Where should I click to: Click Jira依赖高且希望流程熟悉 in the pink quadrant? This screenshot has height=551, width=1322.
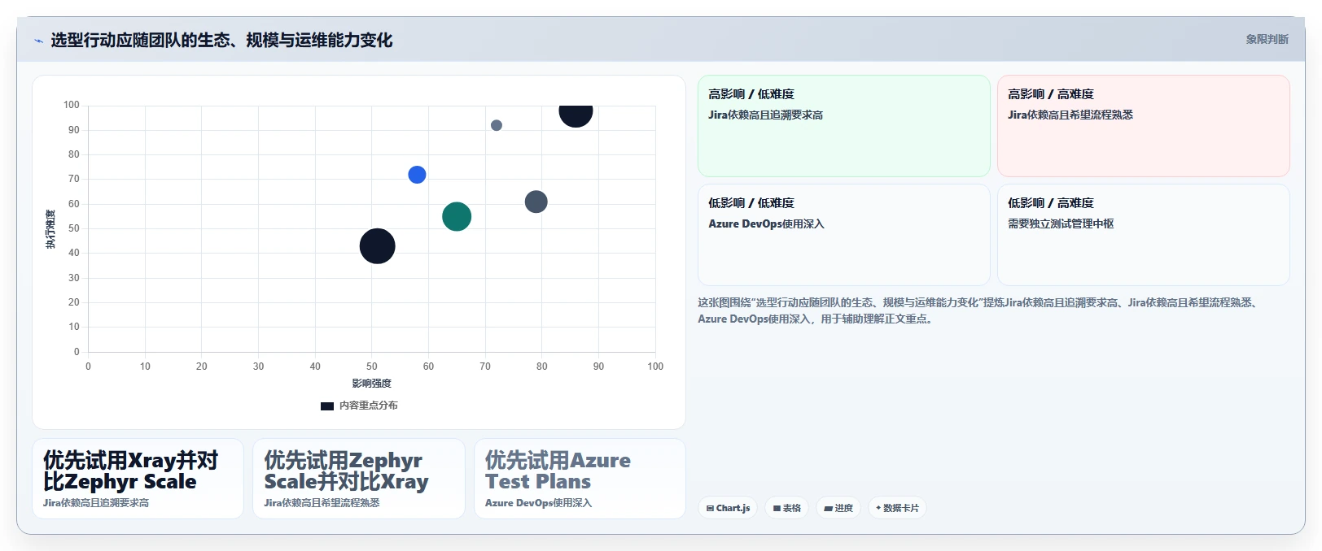(1070, 115)
